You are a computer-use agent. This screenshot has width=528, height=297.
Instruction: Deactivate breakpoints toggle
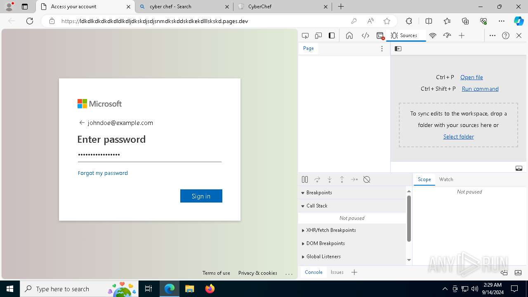[367, 179]
